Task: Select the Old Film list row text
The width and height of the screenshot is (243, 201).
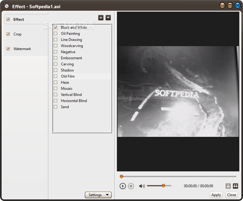Action: coord(68,76)
